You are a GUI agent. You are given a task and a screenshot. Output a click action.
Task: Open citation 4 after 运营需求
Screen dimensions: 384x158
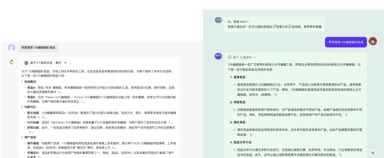(x=30, y=132)
